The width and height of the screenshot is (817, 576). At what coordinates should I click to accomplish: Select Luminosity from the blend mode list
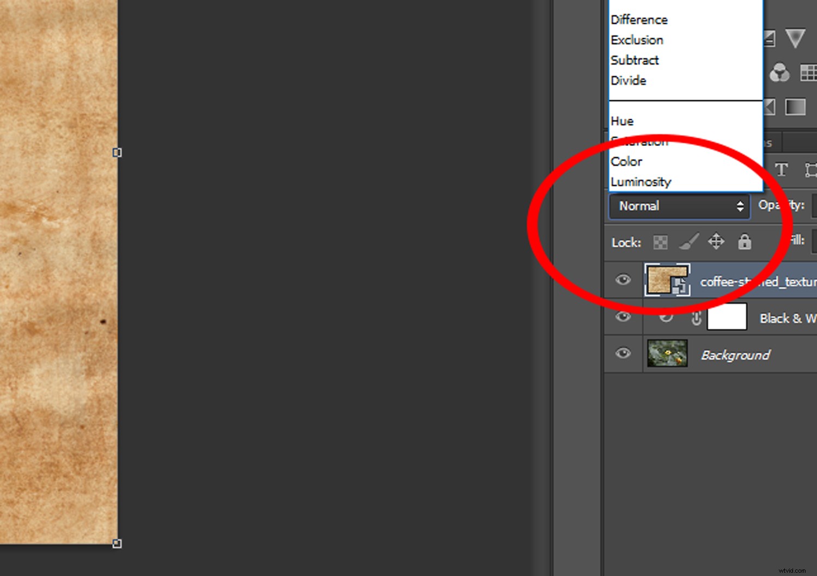point(641,182)
